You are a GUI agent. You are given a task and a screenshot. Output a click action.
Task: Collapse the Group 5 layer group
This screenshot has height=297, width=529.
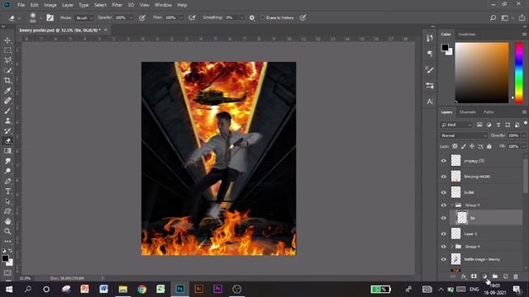coord(452,205)
